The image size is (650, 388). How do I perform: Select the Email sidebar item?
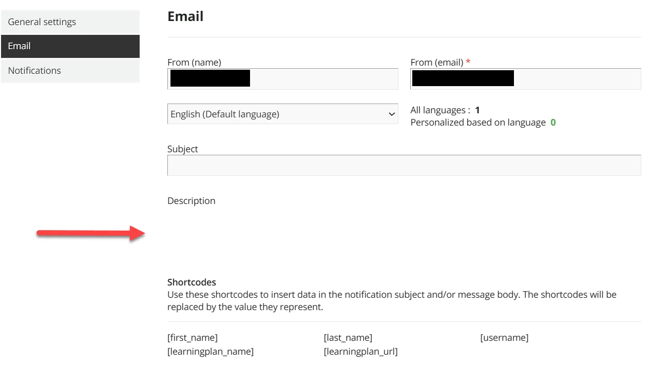(x=20, y=46)
